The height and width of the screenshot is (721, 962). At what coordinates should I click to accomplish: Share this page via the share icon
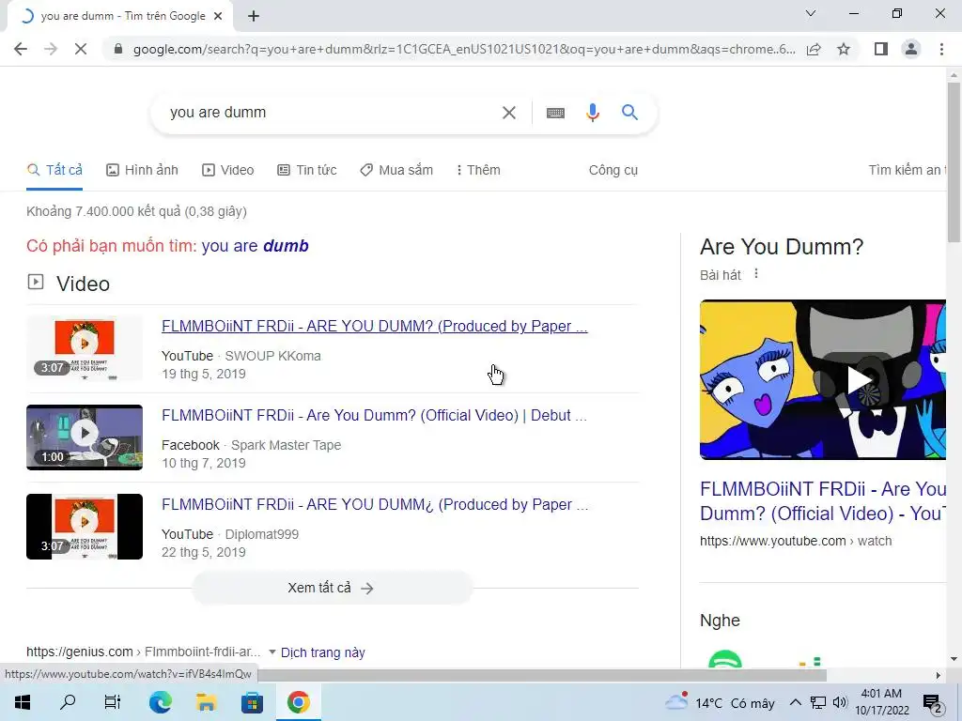point(815,49)
